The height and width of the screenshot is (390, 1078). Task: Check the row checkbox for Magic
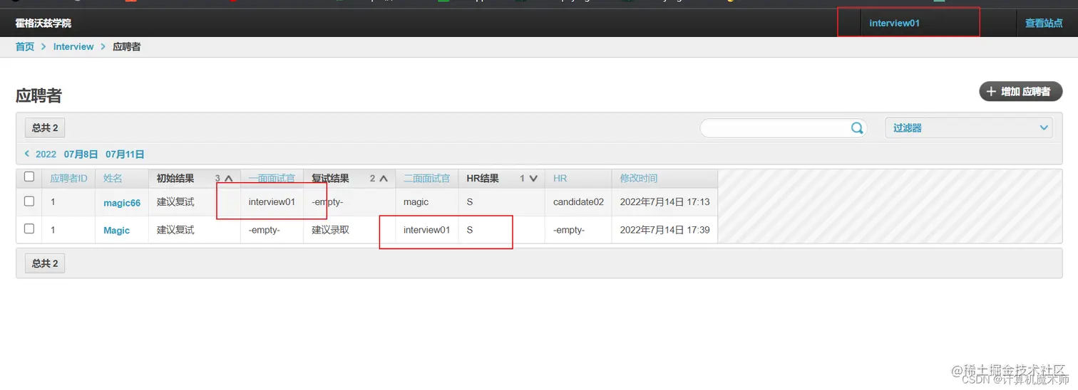(29, 229)
